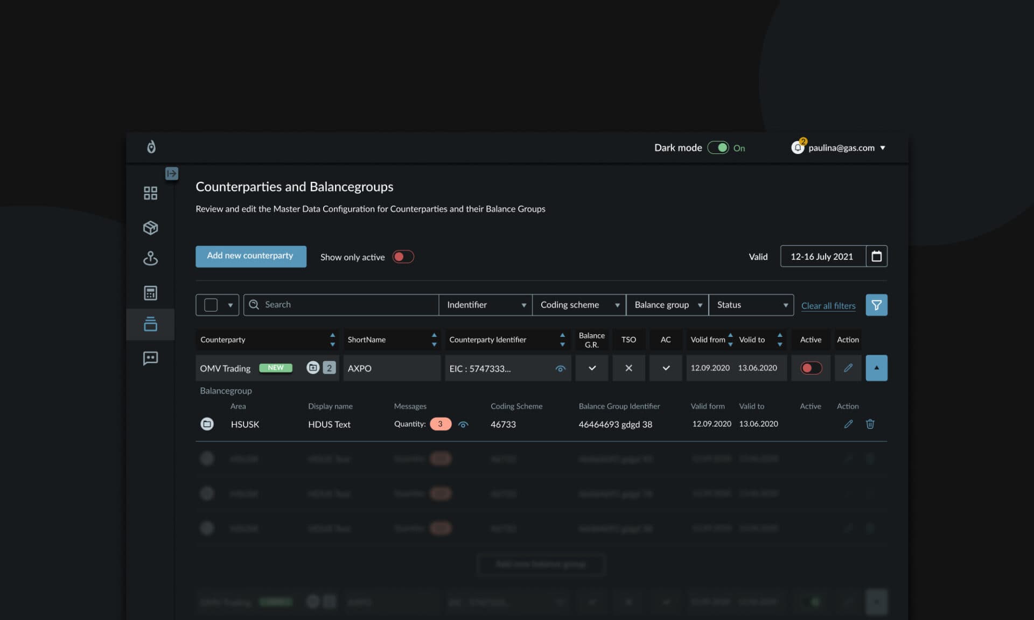Click the blue filter funnel button
The width and height of the screenshot is (1034, 620).
pyautogui.click(x=876, y=305)
